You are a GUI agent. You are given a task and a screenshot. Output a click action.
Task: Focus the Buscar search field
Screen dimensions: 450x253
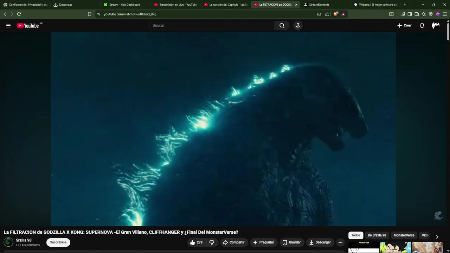tap(212, 25)
